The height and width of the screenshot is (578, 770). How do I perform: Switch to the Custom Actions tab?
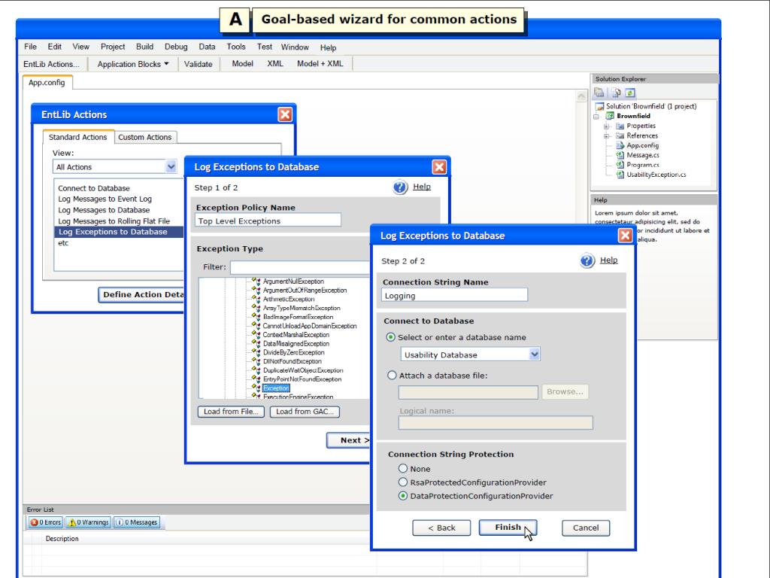(145, 137)
